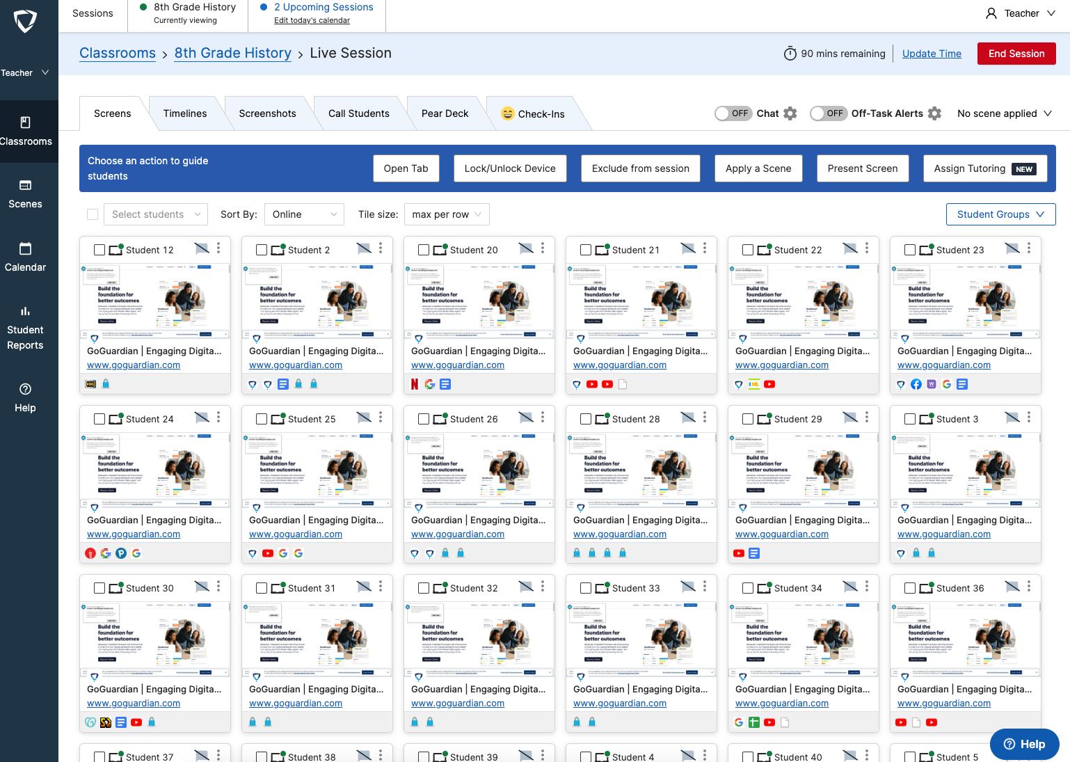Image resolution: width=1070 pixels, height=762 pixels.
Task: Switch to the Pear Deck tab
Action: pyautogui.click(x=445, y=113)
